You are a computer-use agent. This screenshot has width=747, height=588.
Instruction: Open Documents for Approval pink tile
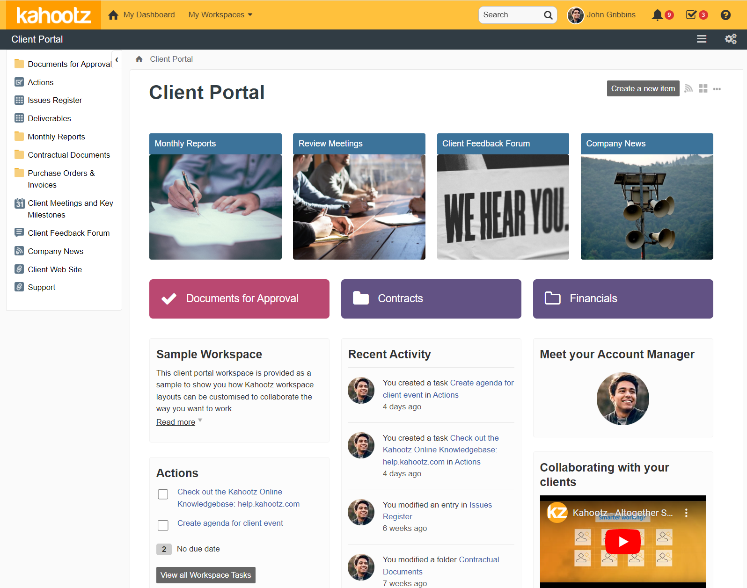click(x=239, y=299)
